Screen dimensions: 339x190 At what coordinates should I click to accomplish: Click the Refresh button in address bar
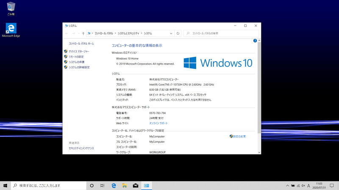178,33
